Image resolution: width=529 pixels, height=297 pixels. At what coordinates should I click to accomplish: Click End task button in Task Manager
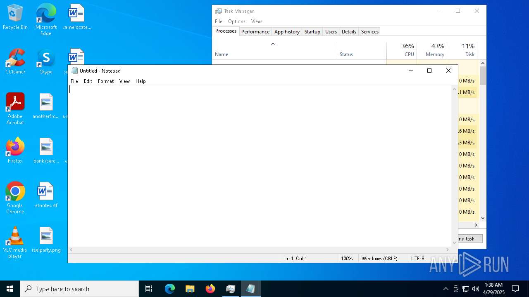click(470, 239)
